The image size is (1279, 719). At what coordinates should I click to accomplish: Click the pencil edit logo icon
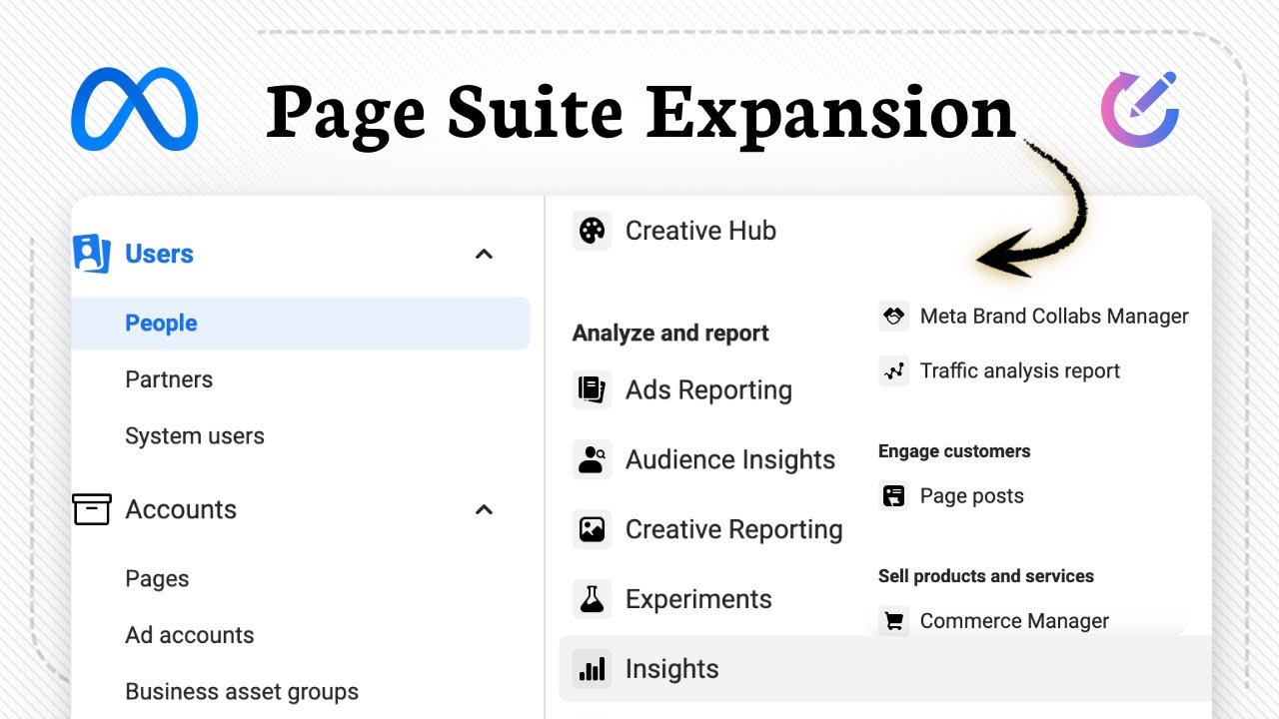pos(1141,110)
